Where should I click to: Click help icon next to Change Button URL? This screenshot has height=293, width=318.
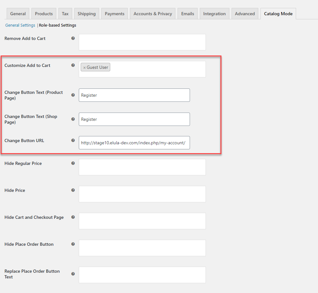(x=73, y=140)
